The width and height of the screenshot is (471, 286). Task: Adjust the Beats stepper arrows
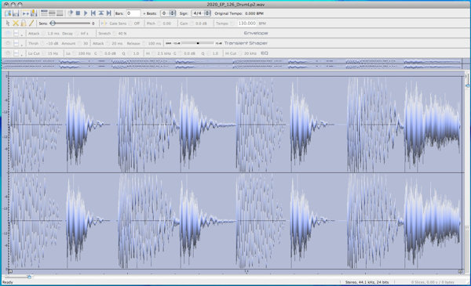[x=173, y=13]
